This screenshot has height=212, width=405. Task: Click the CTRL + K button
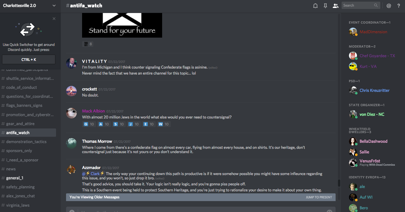pyautogui.click(x=29, y=60)
